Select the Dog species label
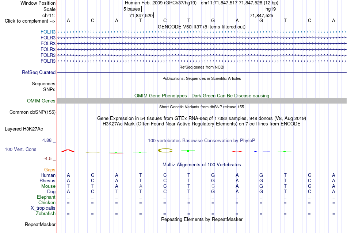Screen dimensions: 347x233 pos(51,192)
